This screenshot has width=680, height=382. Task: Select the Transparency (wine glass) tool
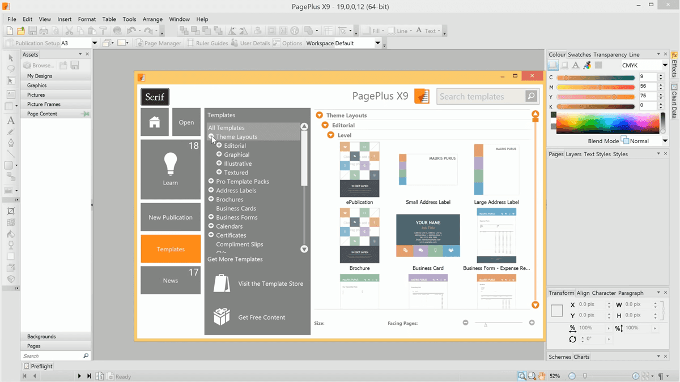[x=11, y=246]
